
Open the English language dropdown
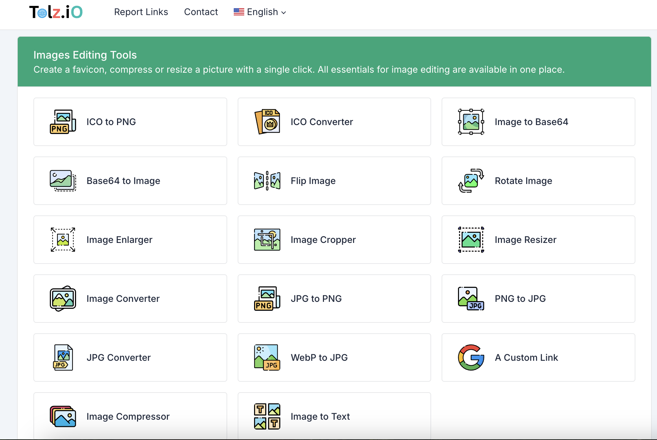(x=260, y=12)
